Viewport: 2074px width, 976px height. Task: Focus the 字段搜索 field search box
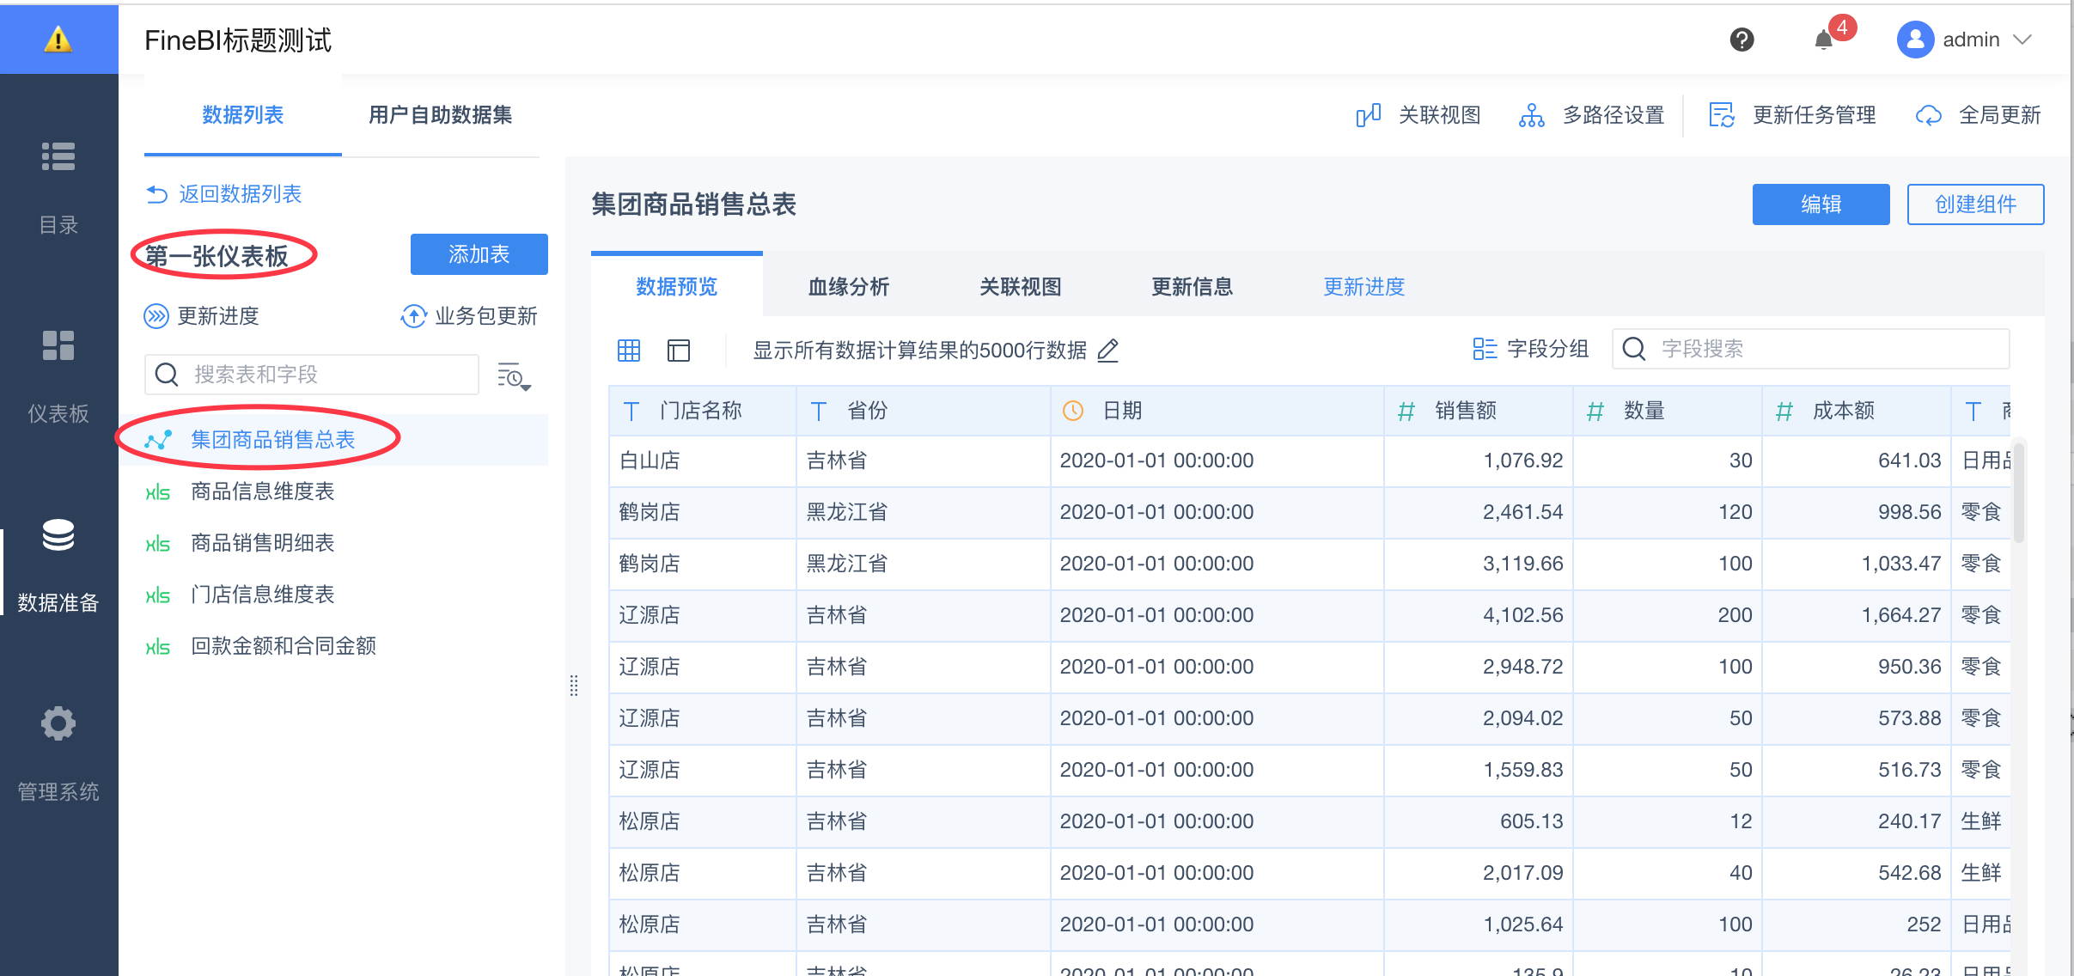click(x=1811, y=349)
